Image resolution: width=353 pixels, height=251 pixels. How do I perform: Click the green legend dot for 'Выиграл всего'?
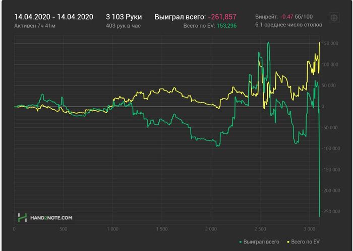[x=241, y=242]
